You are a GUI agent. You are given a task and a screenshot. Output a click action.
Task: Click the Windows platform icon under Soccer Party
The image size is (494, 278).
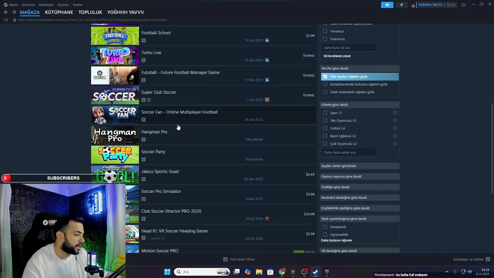coord(144,159)
